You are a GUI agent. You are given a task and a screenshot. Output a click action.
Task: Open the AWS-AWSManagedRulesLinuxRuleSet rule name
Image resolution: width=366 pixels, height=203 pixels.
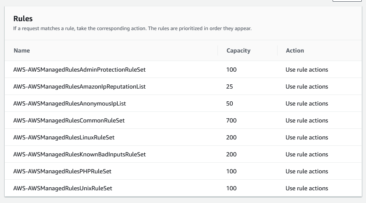click(64, 137)
